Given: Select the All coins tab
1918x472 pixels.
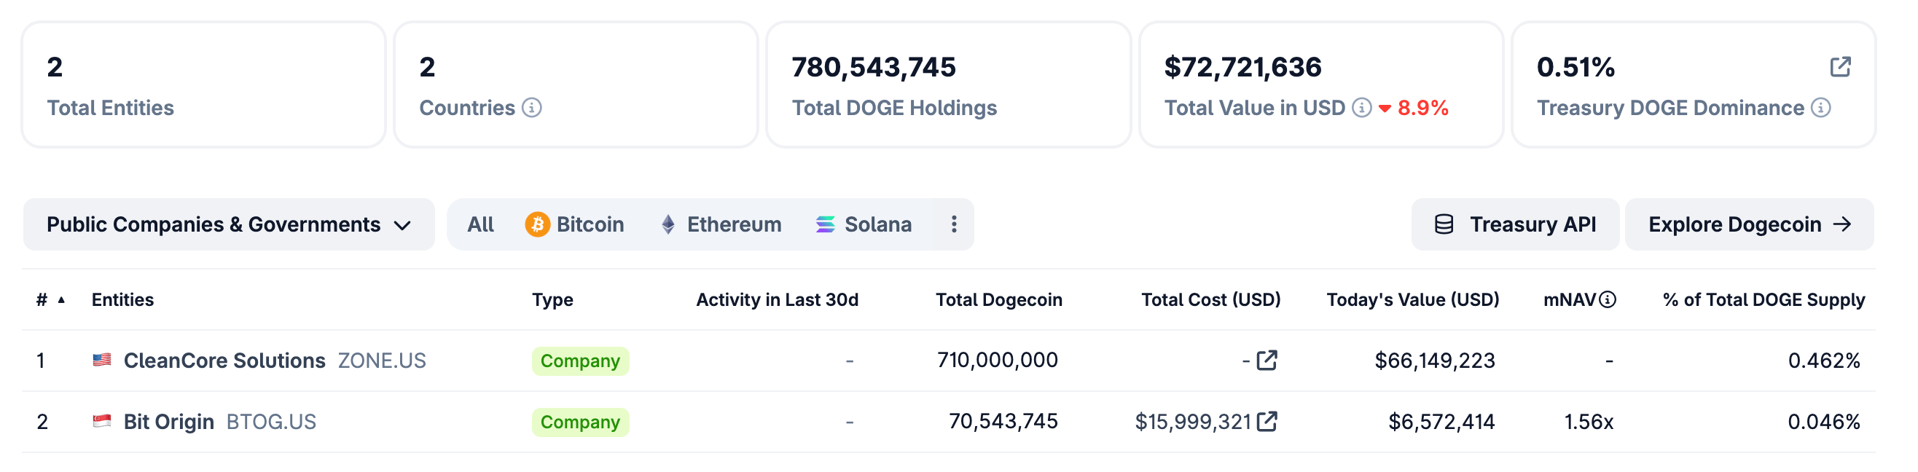Looking at the screenshot, I should point(480,224).
